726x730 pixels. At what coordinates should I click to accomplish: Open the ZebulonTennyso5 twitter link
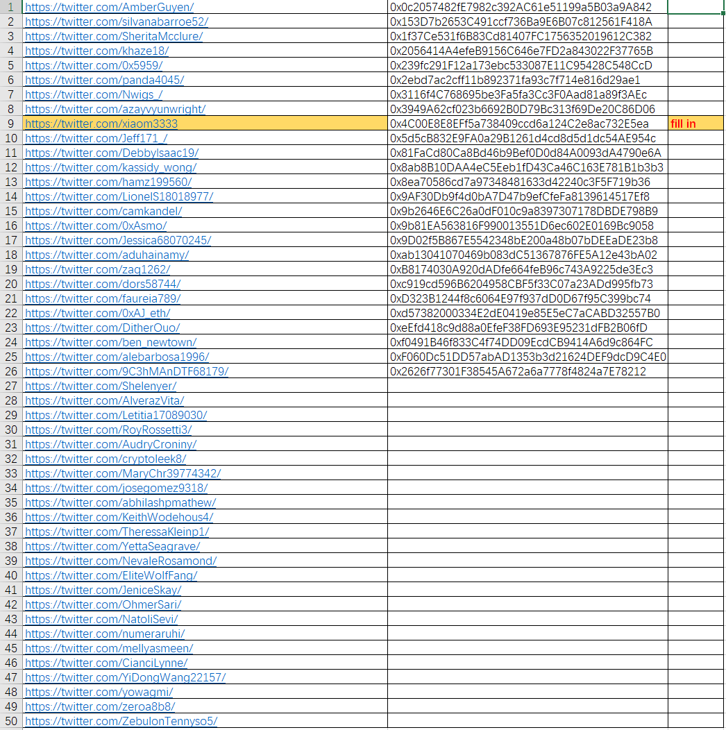[x=121, y=721]
